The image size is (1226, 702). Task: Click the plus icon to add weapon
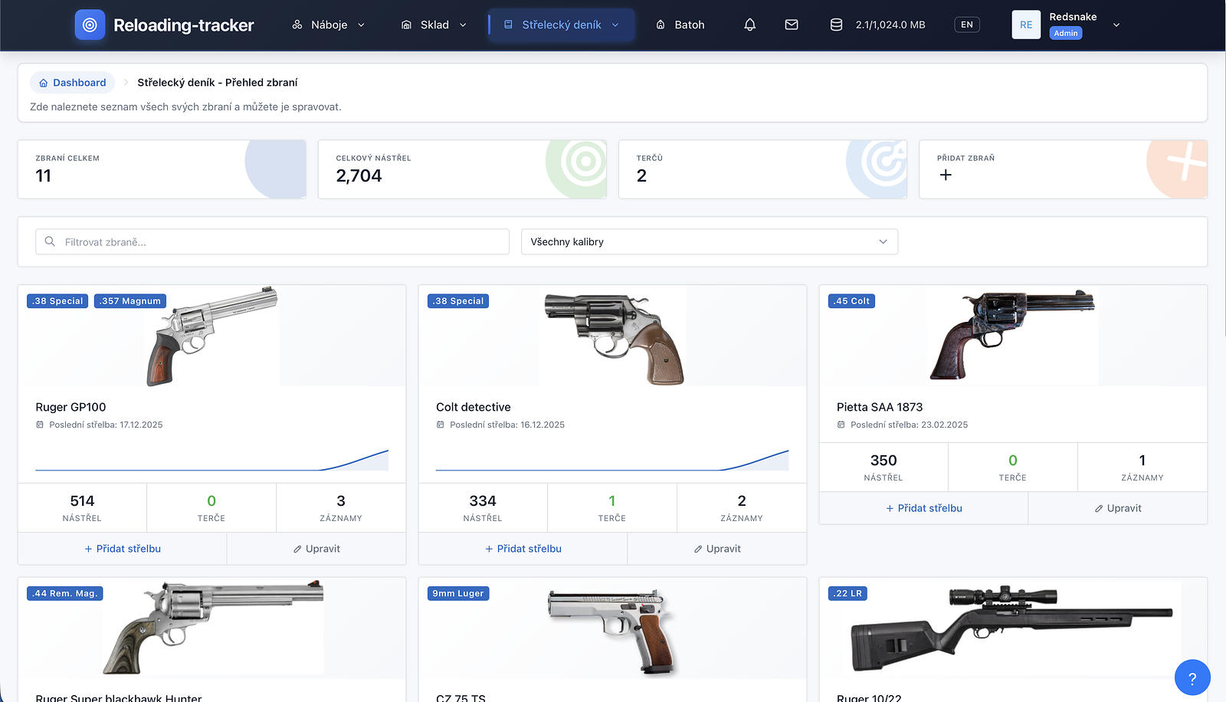click(x=946, y=175)
